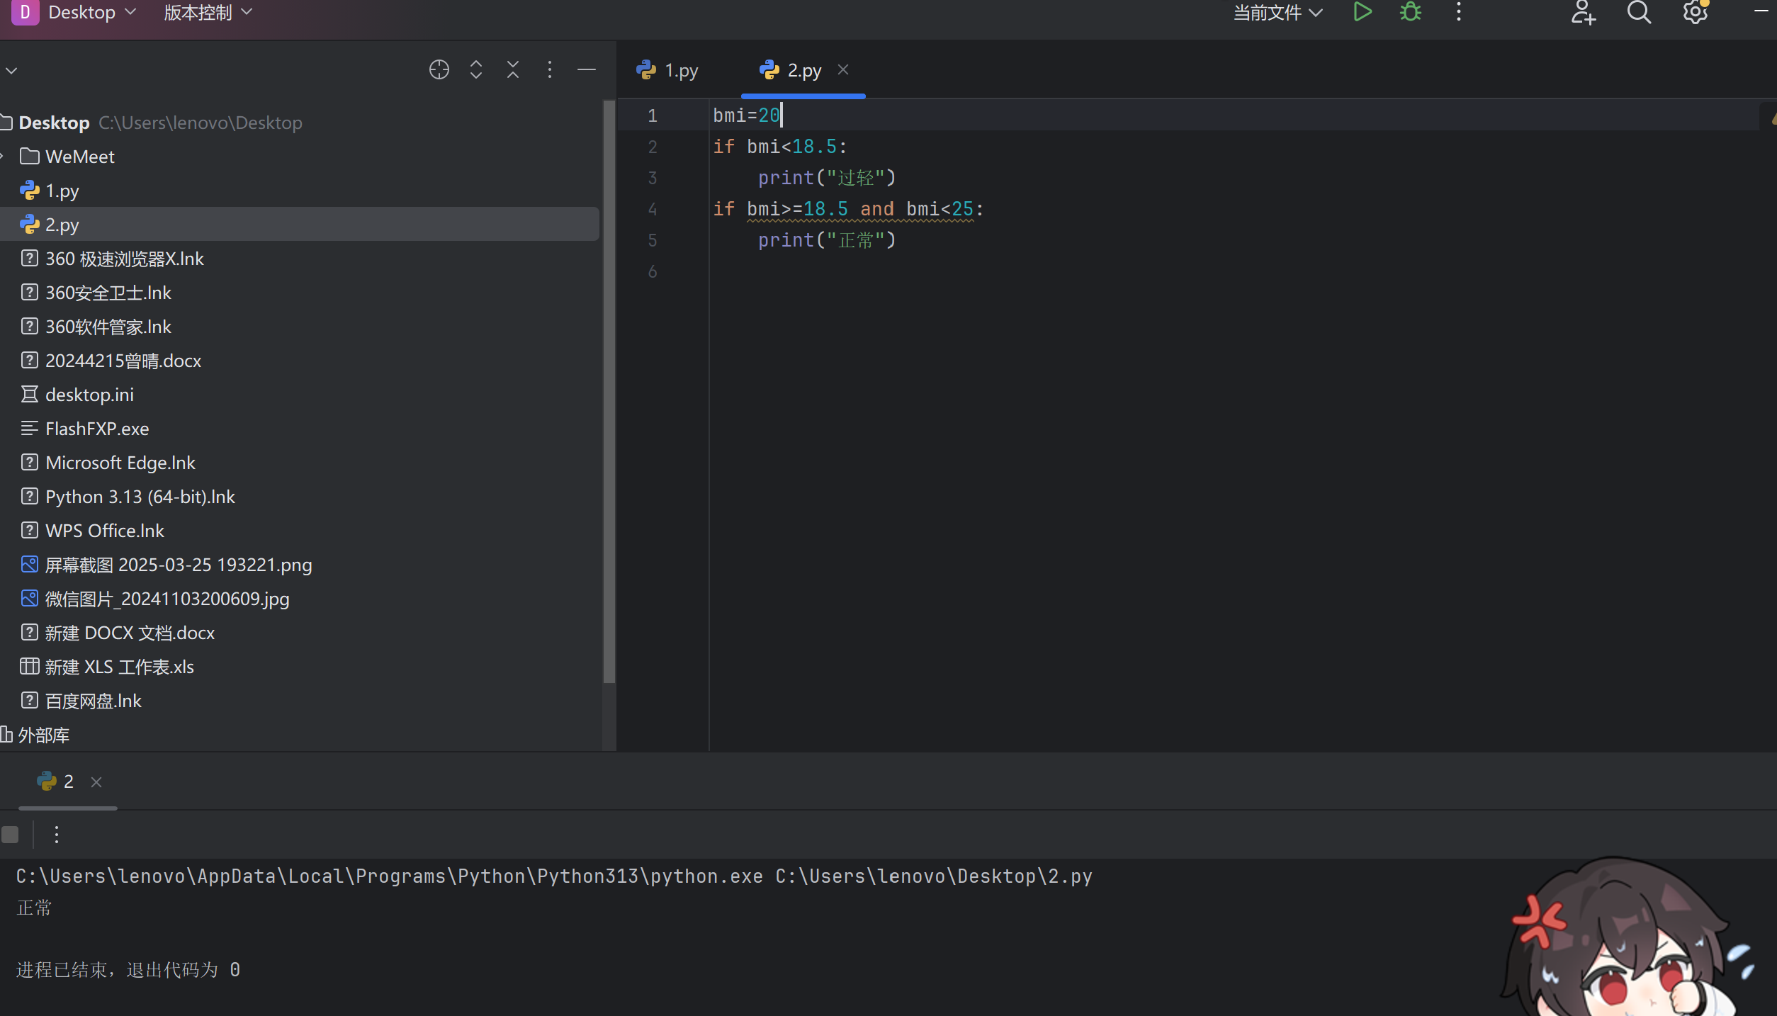Start debugging with the bug icon

coord(1410,12)
